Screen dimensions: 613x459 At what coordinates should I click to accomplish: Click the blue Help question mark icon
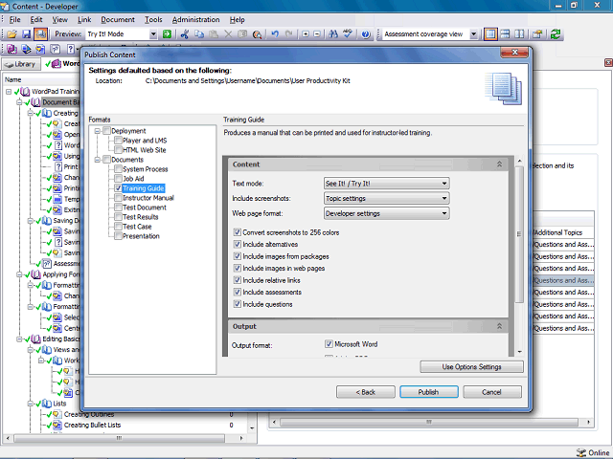pos(366,34)
